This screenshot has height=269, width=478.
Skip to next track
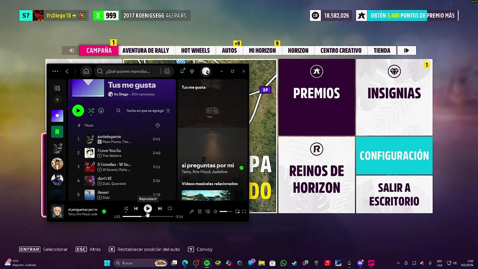point(160,208)
